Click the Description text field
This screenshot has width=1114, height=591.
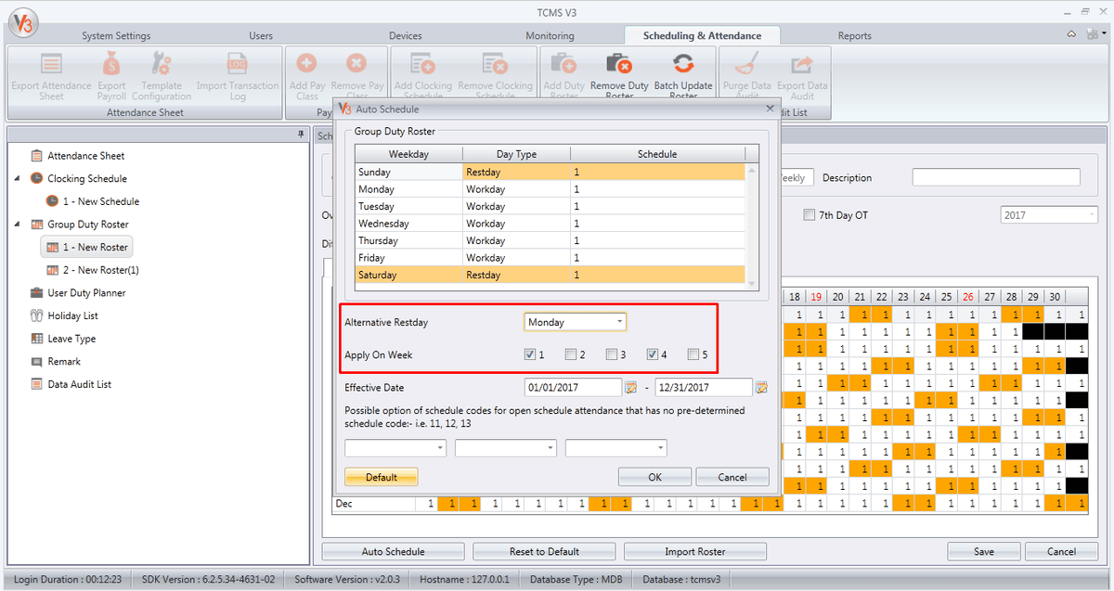pyautogui.click(x=995, y=177)
